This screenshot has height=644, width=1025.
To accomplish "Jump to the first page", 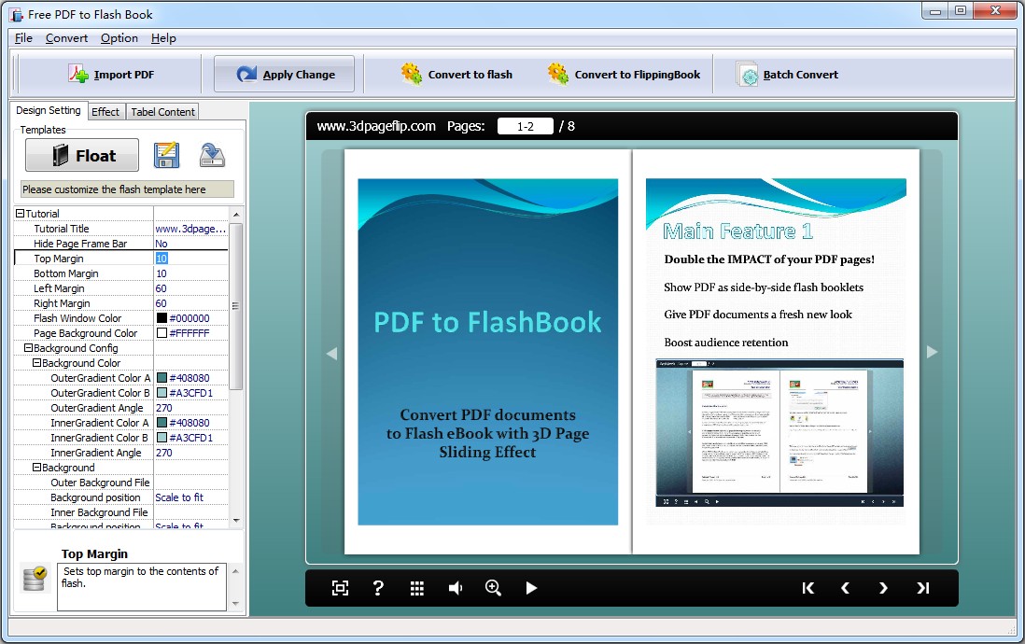I will point(808,588).
